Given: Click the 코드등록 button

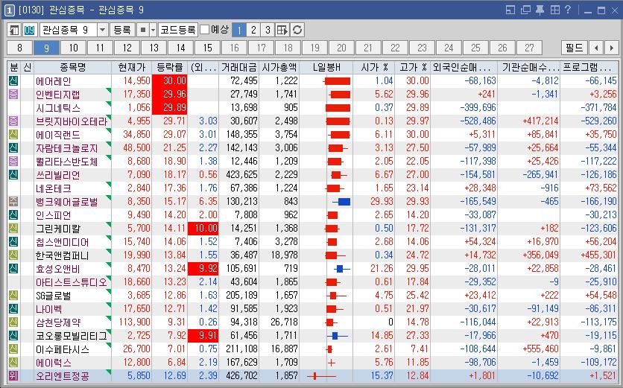Looking at the screenshot, I should pos(178,30).
